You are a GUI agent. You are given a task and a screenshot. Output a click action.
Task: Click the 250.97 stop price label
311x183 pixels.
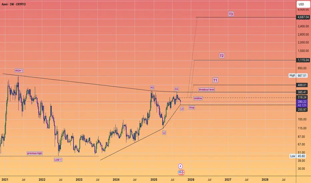302,109
